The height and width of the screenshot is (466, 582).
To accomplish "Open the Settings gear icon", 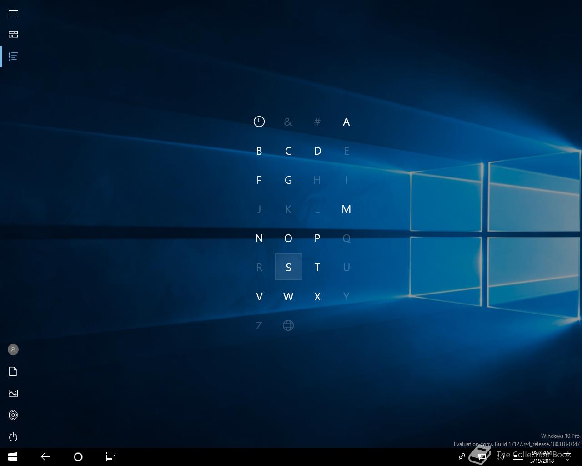I will click(x=13, y=415).
